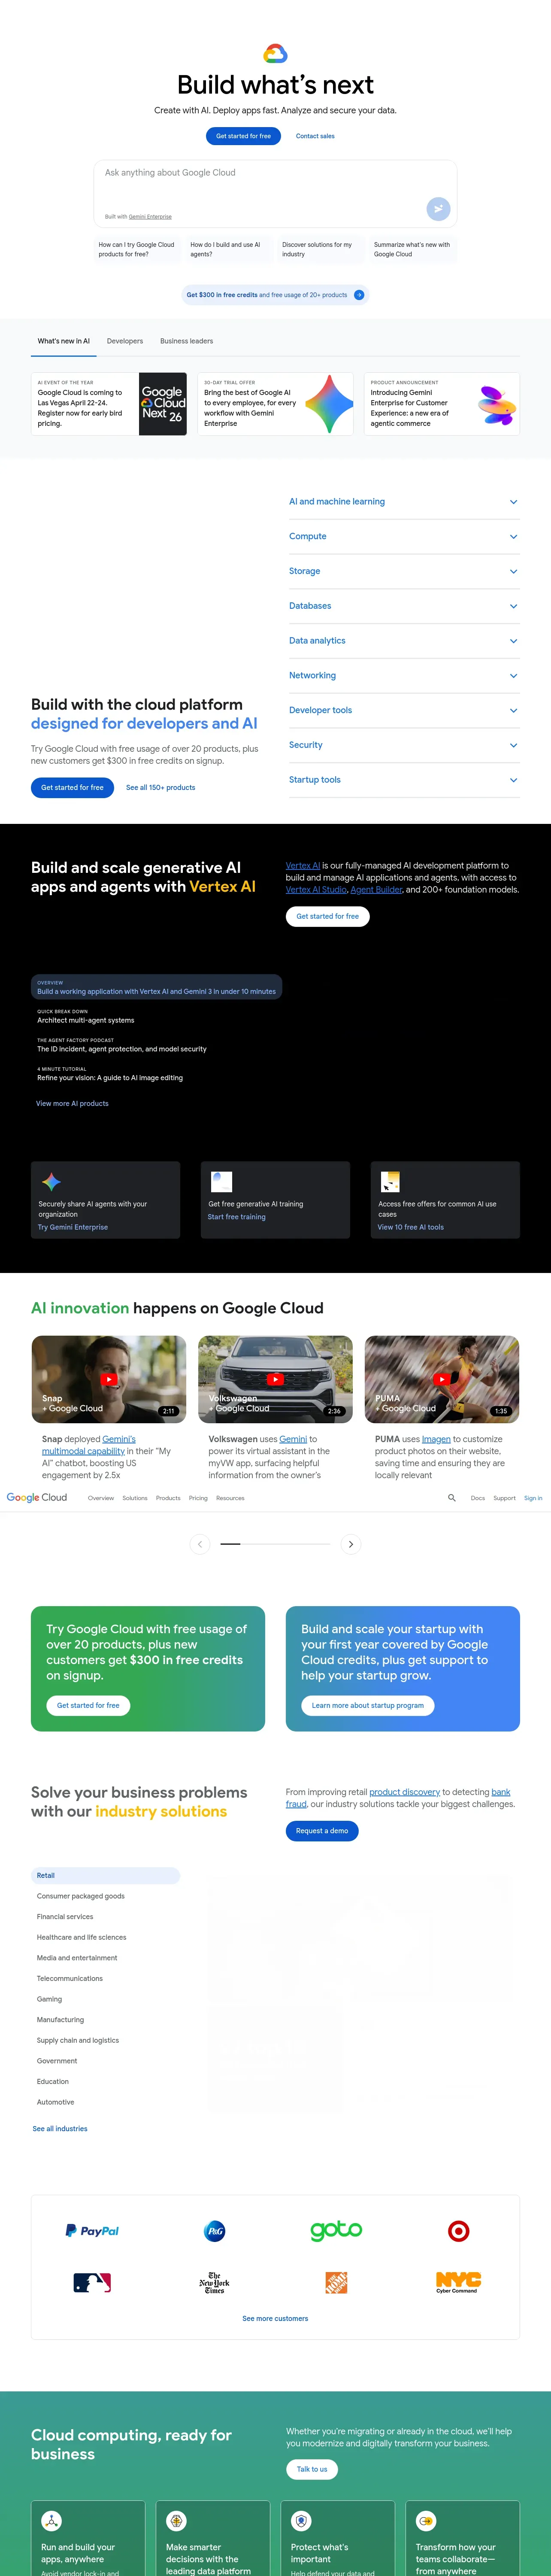Click the icon on 'Make smarter decisions' card

tap(176, 2521)
